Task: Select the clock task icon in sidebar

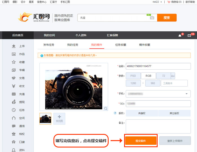Action: click(14, 110)
